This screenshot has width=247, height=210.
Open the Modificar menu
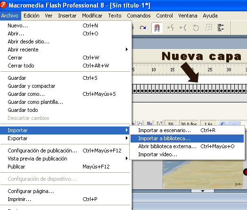pos(92,16)
